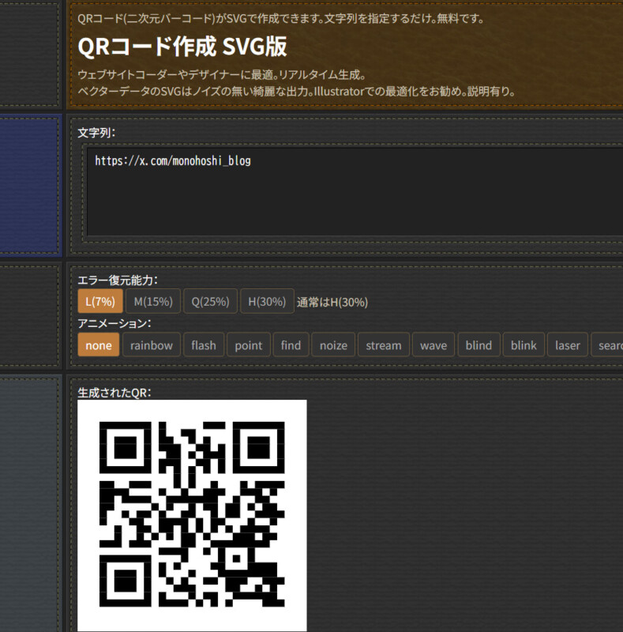Choose the point animation option

pyautogui.click(x=248, y=345)
